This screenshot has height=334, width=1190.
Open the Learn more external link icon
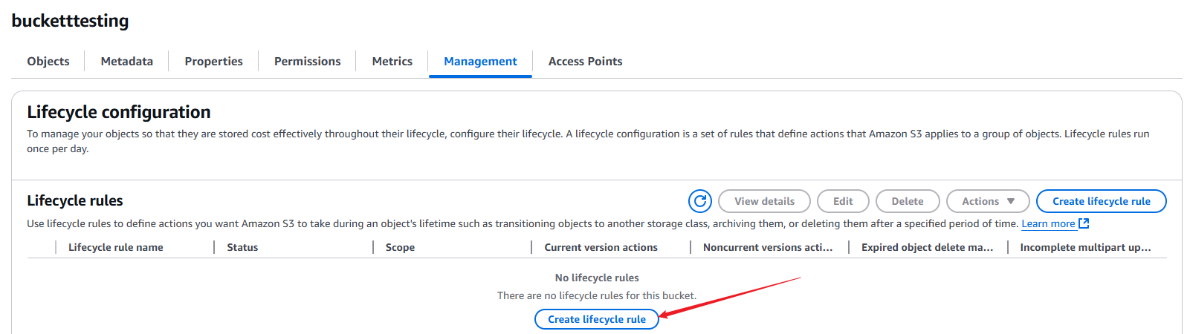1084,223
